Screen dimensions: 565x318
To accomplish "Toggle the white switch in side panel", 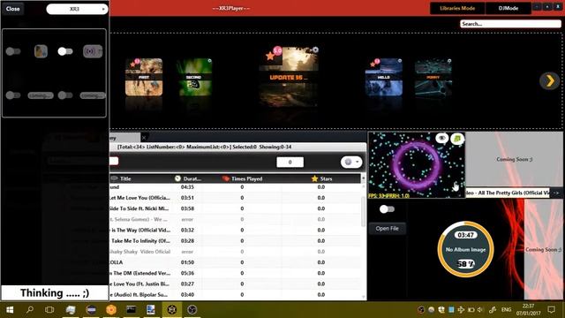I will [x=65, y=51].
